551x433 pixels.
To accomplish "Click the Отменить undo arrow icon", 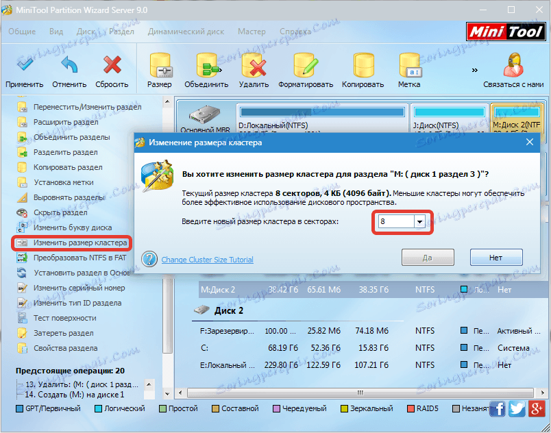I will (69, 65).
